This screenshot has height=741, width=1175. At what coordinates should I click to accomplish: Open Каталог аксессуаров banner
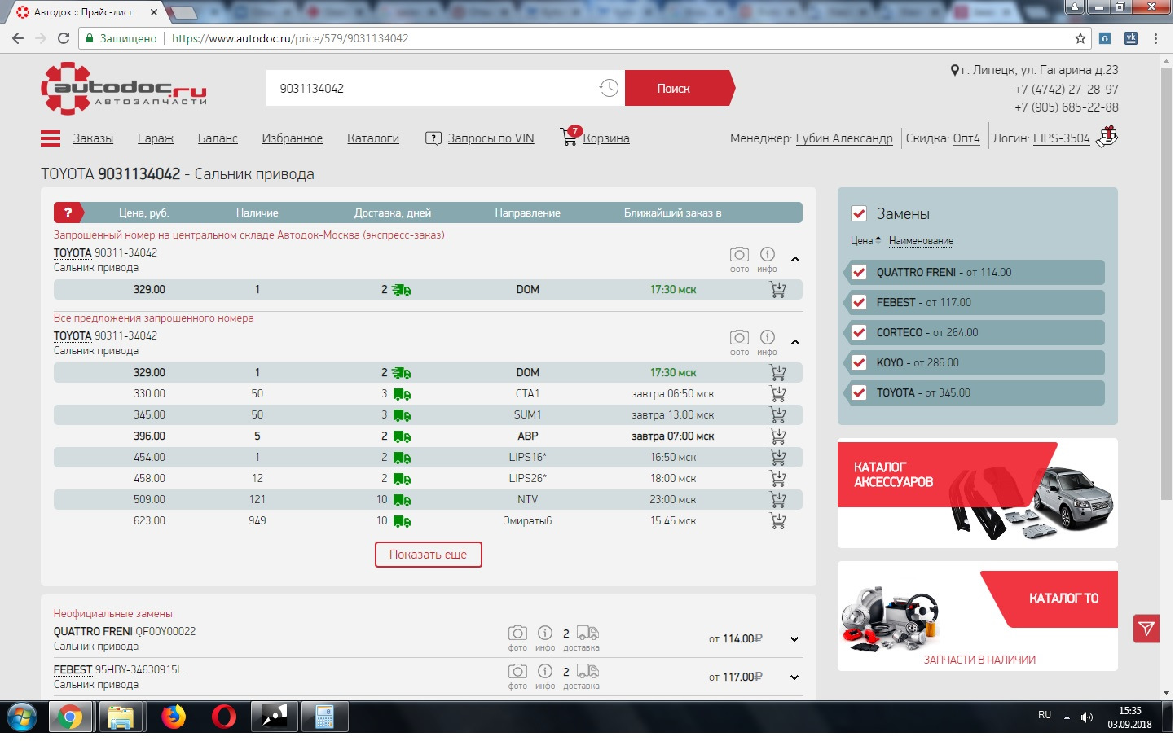(x=978, y=493)
